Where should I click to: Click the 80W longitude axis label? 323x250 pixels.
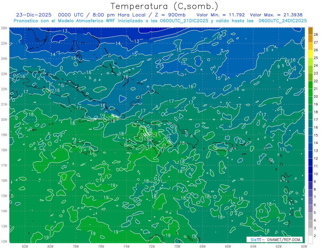[x=50, y=246]
